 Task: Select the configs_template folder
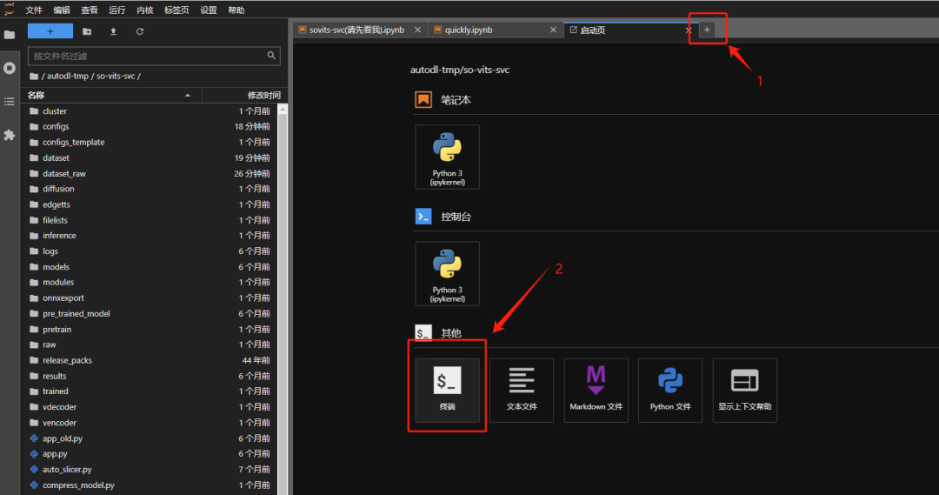[x=150, y=142]
